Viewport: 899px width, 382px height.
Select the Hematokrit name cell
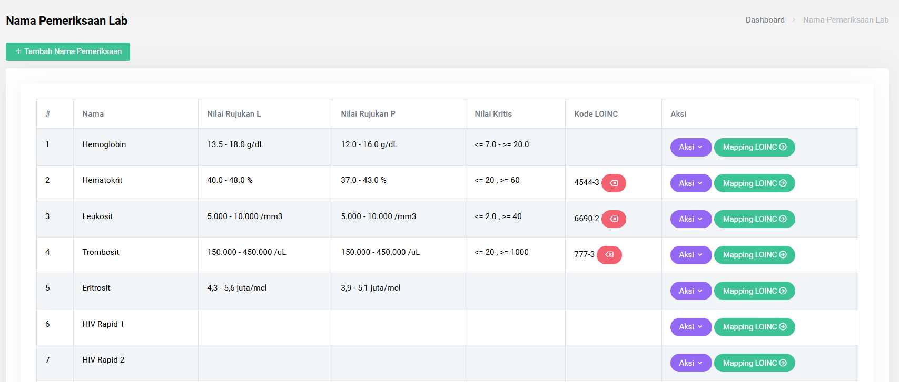136,183
